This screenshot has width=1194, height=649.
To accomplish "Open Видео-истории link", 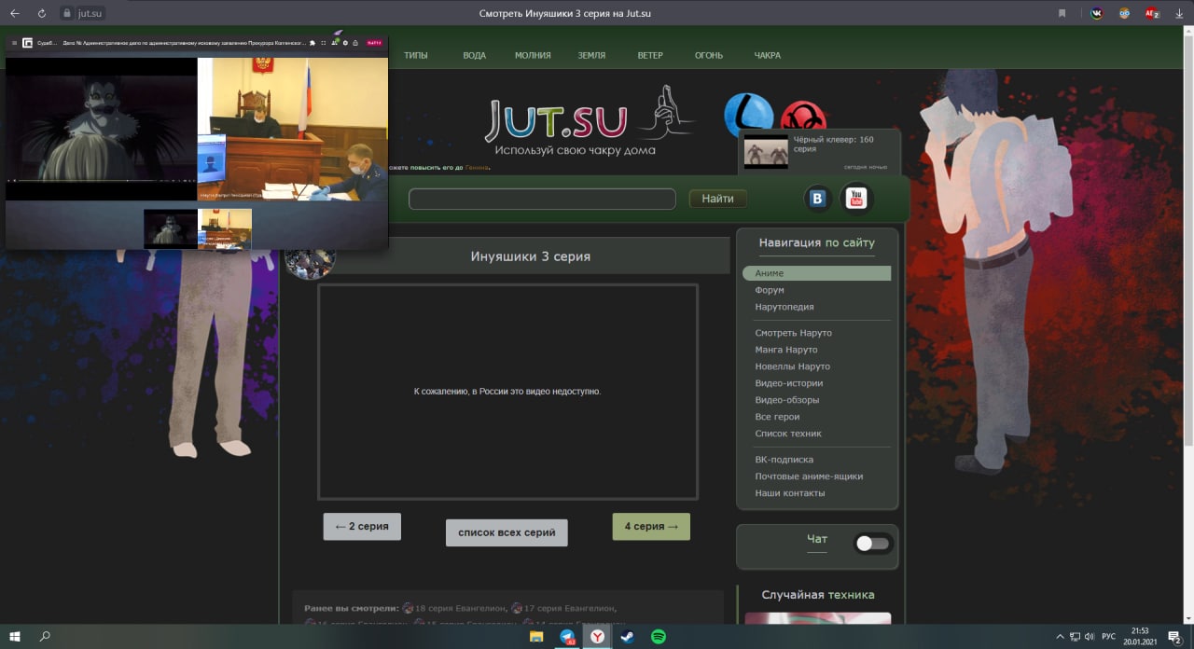I will (788, 383).
